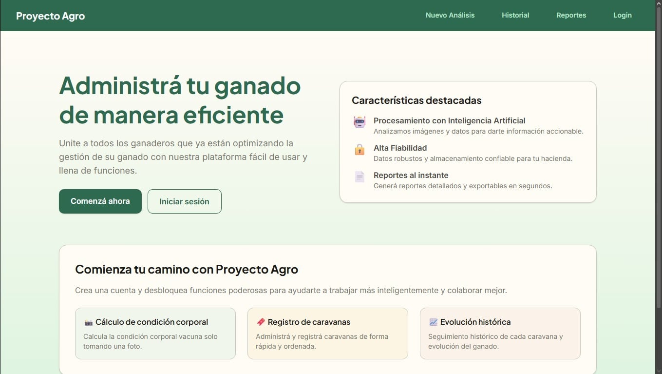662x374 pixels.
Task: Select the Alta Fiabilidad feature title
Action: coord(400,148)
